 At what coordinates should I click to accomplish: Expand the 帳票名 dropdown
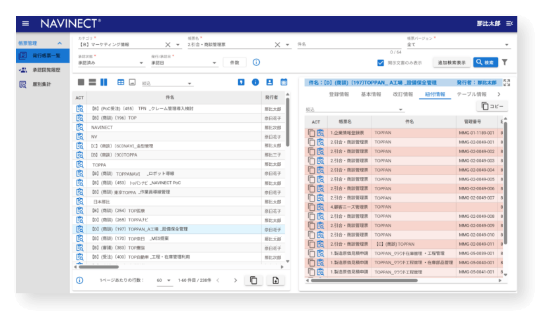coord(288,45)
